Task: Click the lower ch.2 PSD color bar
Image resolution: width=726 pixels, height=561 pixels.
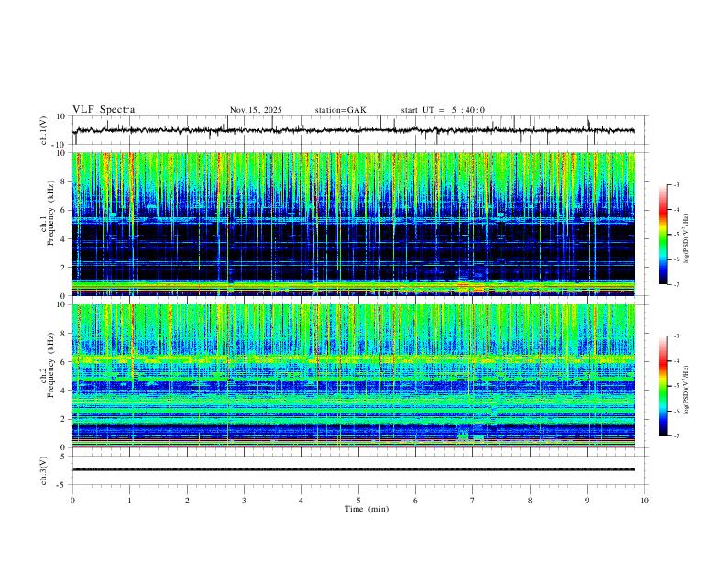Action: (664, 386)
